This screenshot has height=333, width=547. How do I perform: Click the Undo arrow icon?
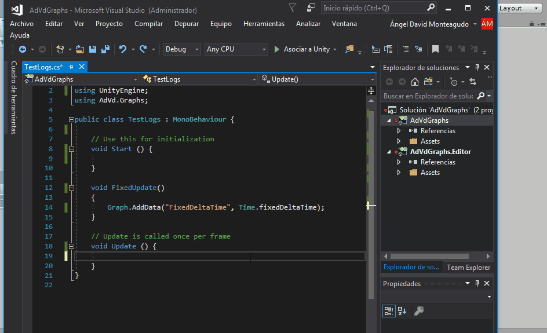(122, 50)
